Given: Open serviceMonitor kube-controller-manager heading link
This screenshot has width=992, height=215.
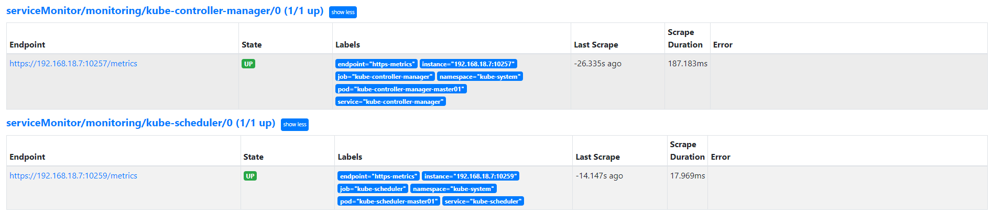Looking at the screenshot, I should tap(165, 11).
